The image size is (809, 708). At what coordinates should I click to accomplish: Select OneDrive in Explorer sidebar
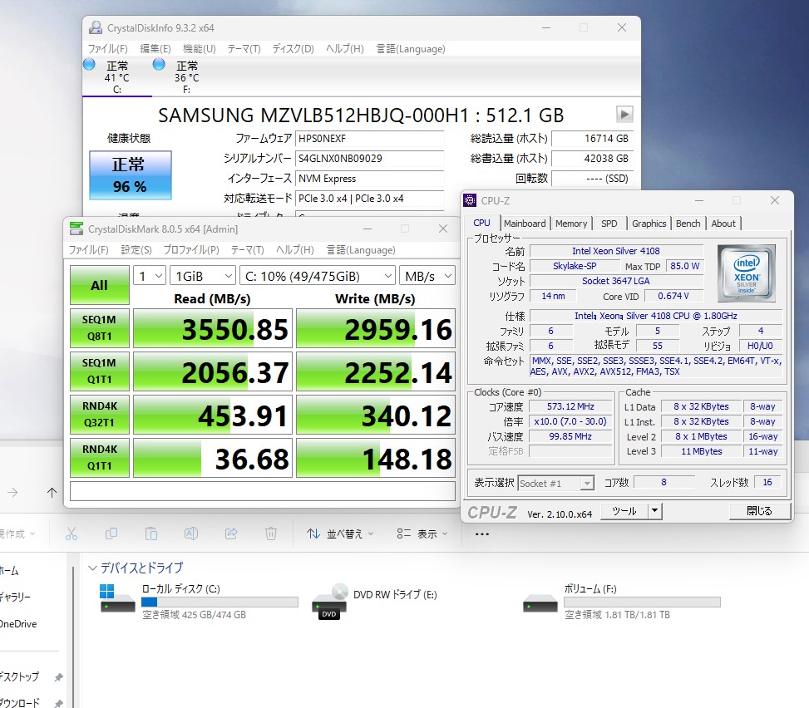18,623
